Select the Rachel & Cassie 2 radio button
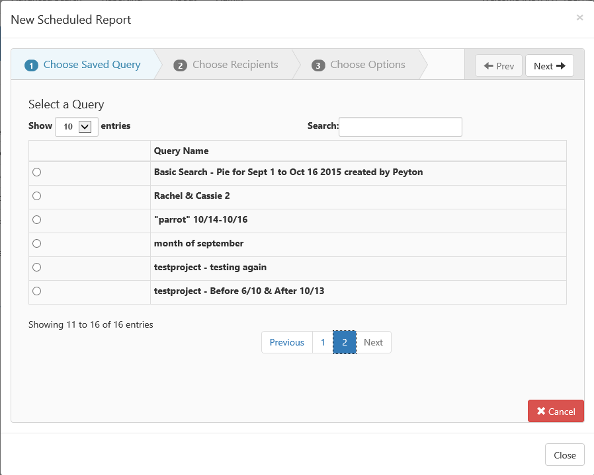594x475 pixels. 37,196
